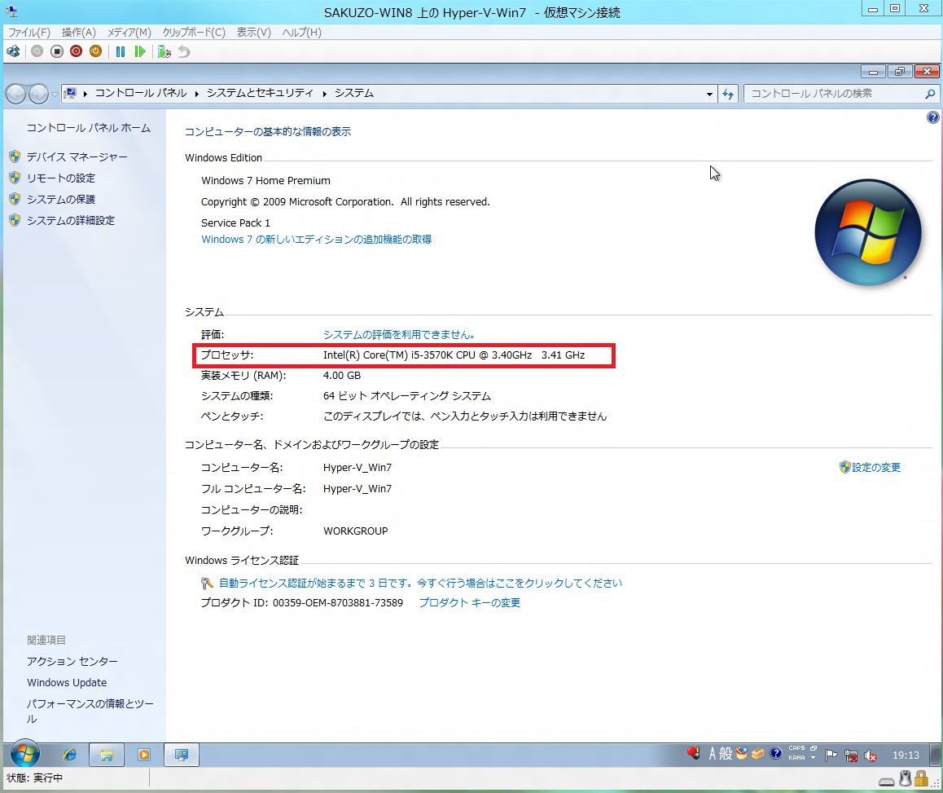The image size is (943, 793).
Task: Click the IME input mode 'A' indicator
Action: point(712,754)
